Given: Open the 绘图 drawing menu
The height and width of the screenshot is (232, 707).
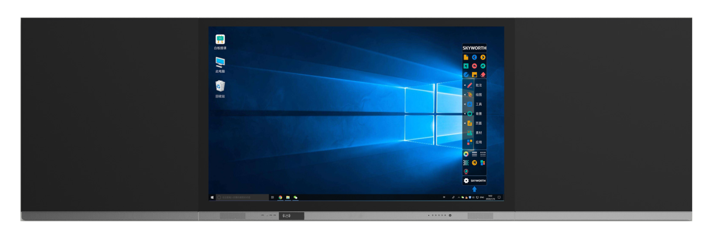Looking at the screenshot, I should click(475, 95).
